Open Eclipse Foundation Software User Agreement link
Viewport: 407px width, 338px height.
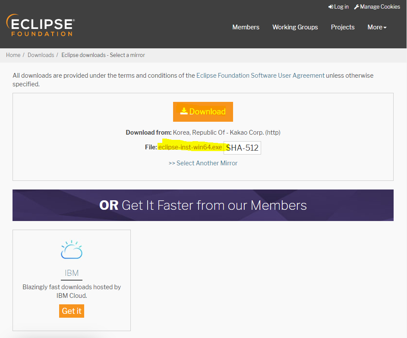(x=260, y=76)
